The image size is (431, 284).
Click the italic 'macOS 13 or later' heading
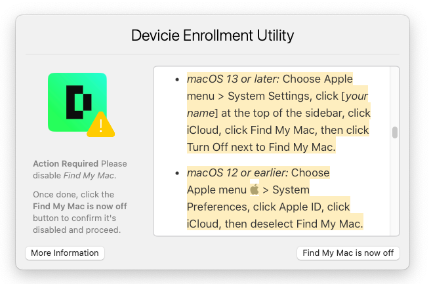click(x=233, y=79)
